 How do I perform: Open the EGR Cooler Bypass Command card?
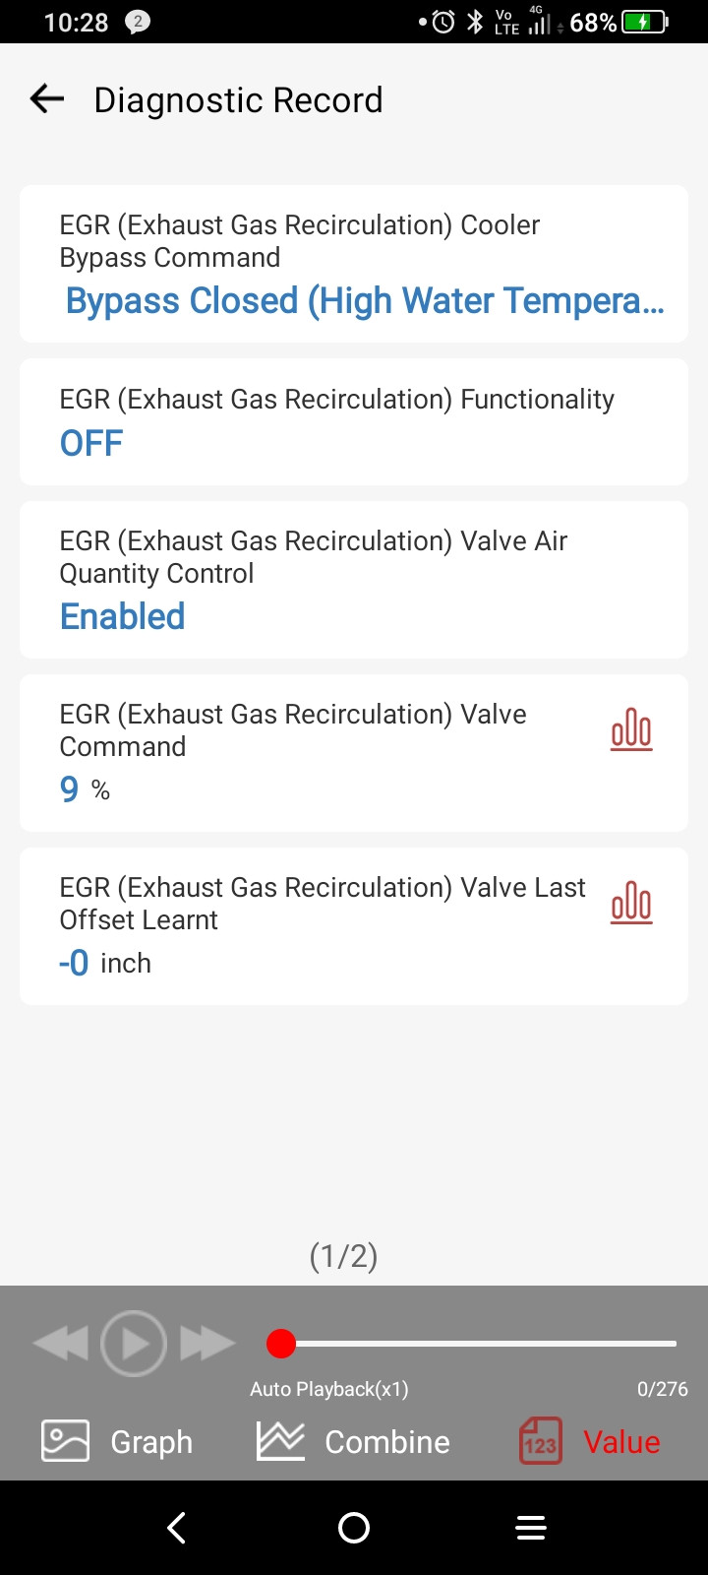coord(354,264)
